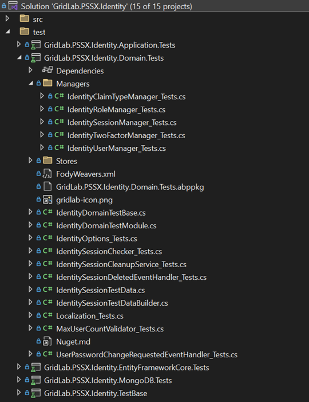Select the Localization_Tests.cs file
This screenshot has width=309, height=402.
point(89,316)
